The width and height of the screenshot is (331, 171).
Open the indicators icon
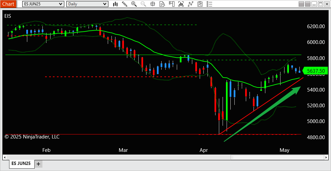coord(181,4)
